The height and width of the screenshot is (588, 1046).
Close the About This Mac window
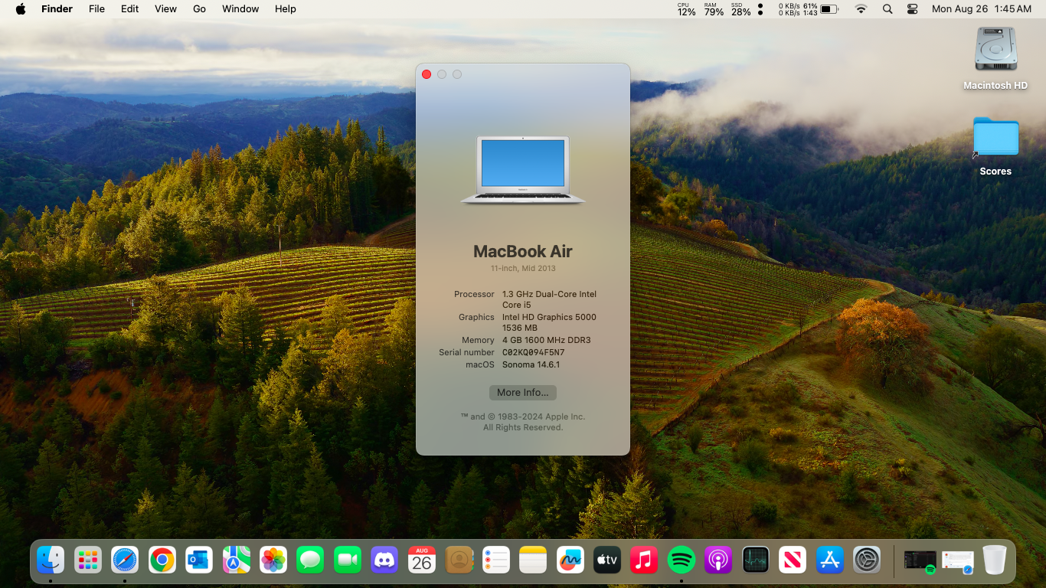coord(427,74)
